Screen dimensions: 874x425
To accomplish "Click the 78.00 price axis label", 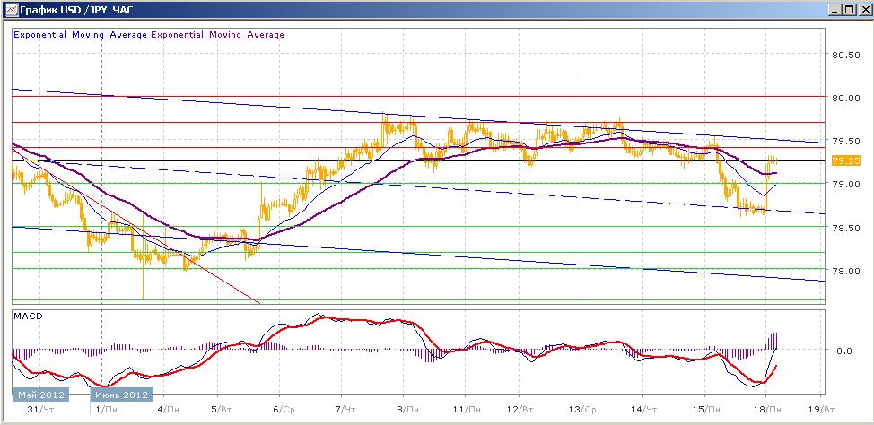I will pyautogui.click(x=845, y=271).
